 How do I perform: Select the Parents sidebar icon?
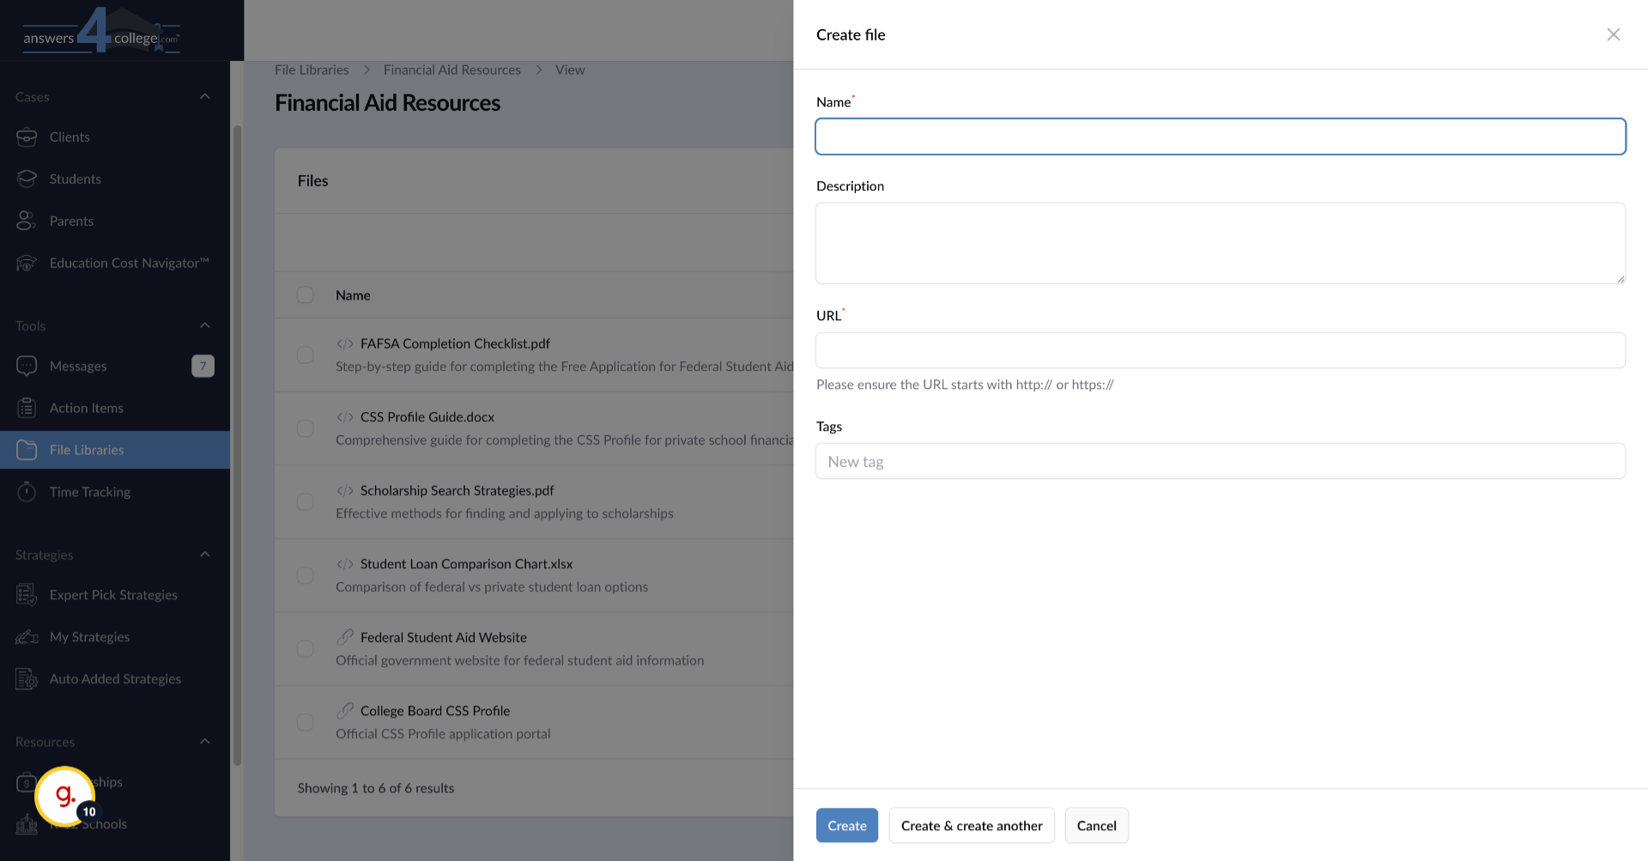(x=27, y=221)
